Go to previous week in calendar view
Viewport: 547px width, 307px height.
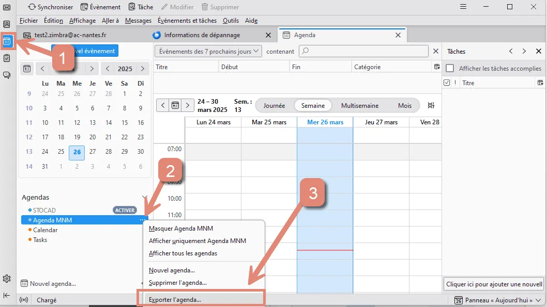[163, 105]
